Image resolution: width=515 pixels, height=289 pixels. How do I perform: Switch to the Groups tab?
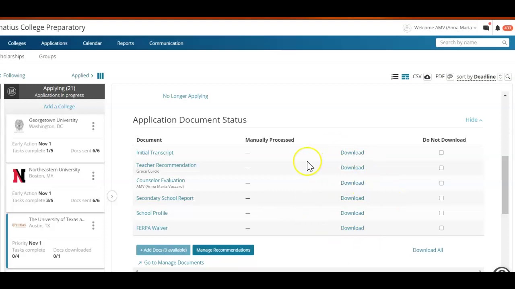point(47,57)
